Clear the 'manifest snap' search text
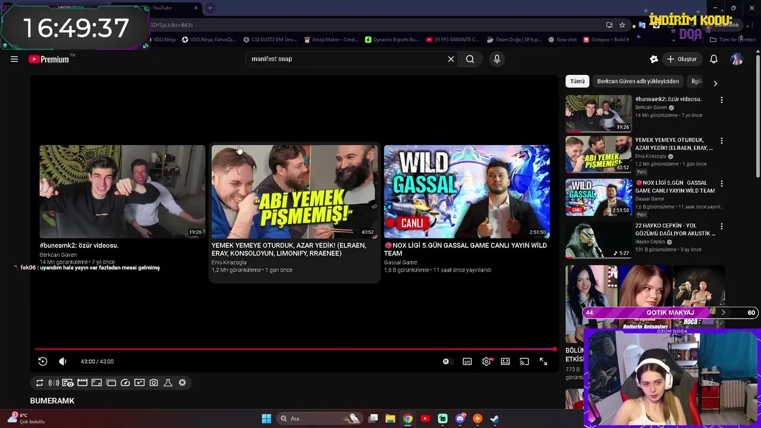Viewport: 761px width, 428px height. point(451,59)
